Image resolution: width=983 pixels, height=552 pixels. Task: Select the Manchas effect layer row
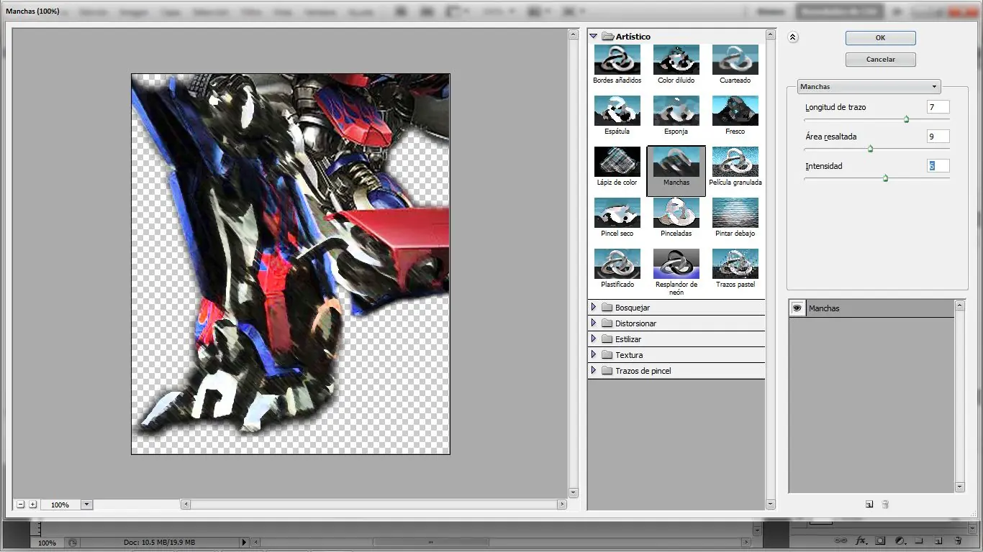click(871, 308)
